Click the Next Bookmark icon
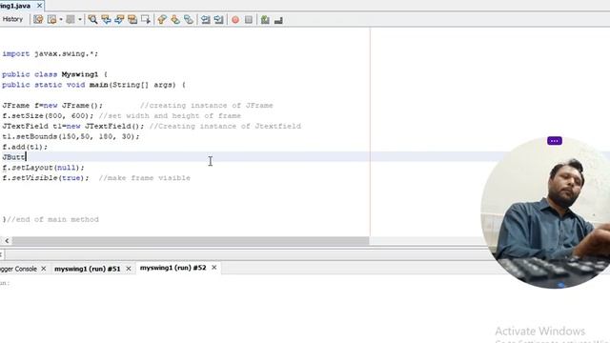610x343 pixels. (x=175, y=19)
